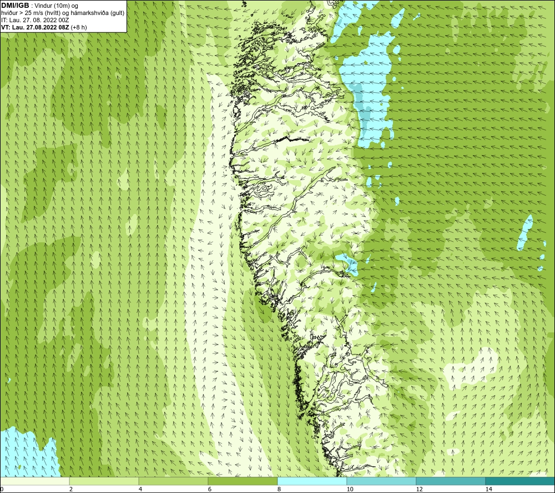Click the scale label '10'
Image resolution: width=555 pixels, height=493 pixels.
(350, 490)
